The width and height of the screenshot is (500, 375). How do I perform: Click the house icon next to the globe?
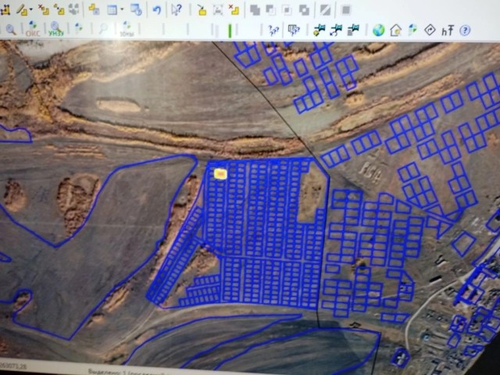tap(395, 30)
